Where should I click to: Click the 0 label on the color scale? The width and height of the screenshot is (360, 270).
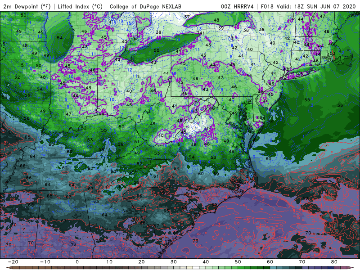point(77,262)
